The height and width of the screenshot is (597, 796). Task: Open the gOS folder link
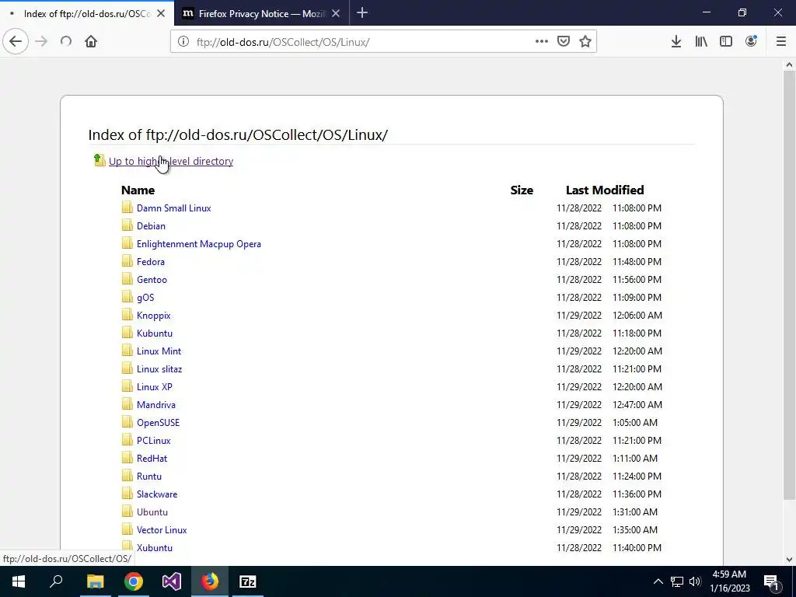(145, 297)
